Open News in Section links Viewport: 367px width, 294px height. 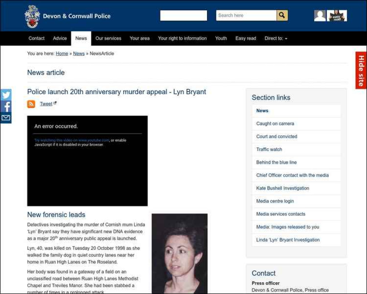coord(296,111)
